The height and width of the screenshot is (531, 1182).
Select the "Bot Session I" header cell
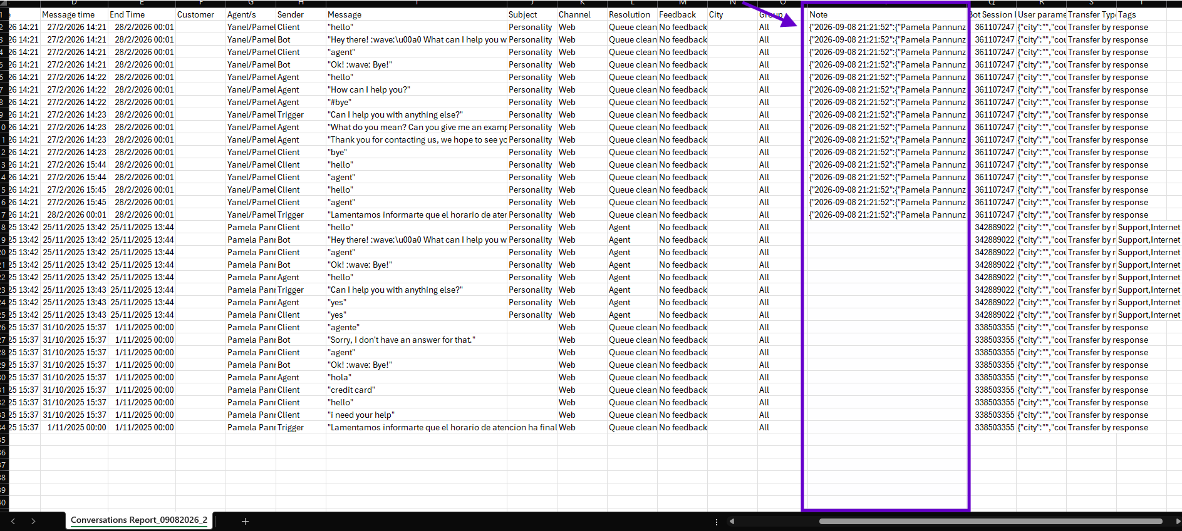(992, 14)
